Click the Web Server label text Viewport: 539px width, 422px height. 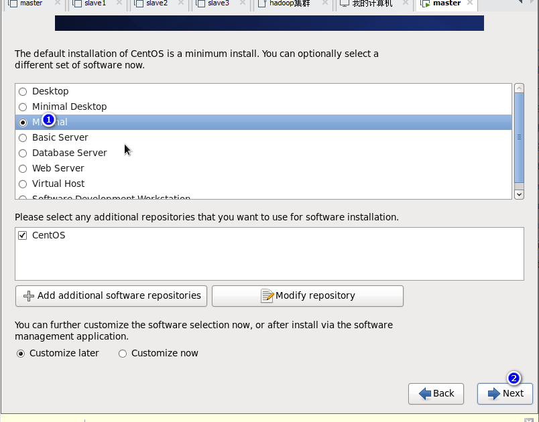click(x=58, y=168)
